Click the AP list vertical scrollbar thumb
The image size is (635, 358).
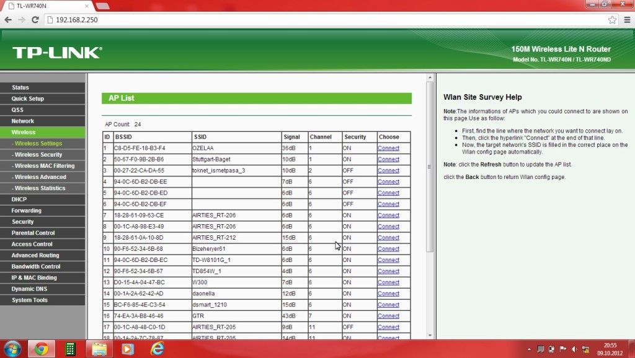[x=430, y=167]
